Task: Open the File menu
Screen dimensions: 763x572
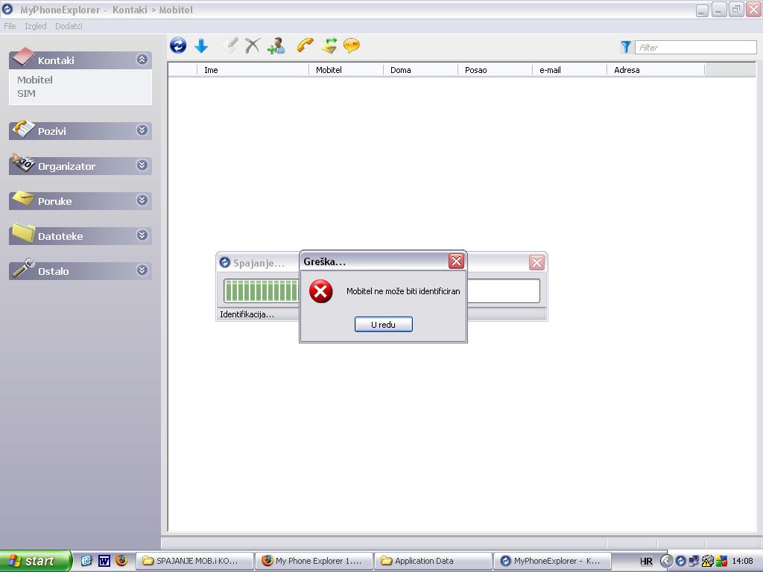Action: coord(10,26)
